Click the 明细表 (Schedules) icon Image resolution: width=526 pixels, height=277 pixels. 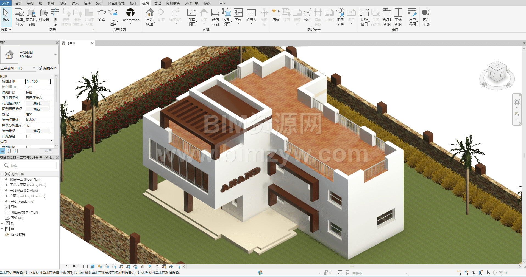[251, 13]
